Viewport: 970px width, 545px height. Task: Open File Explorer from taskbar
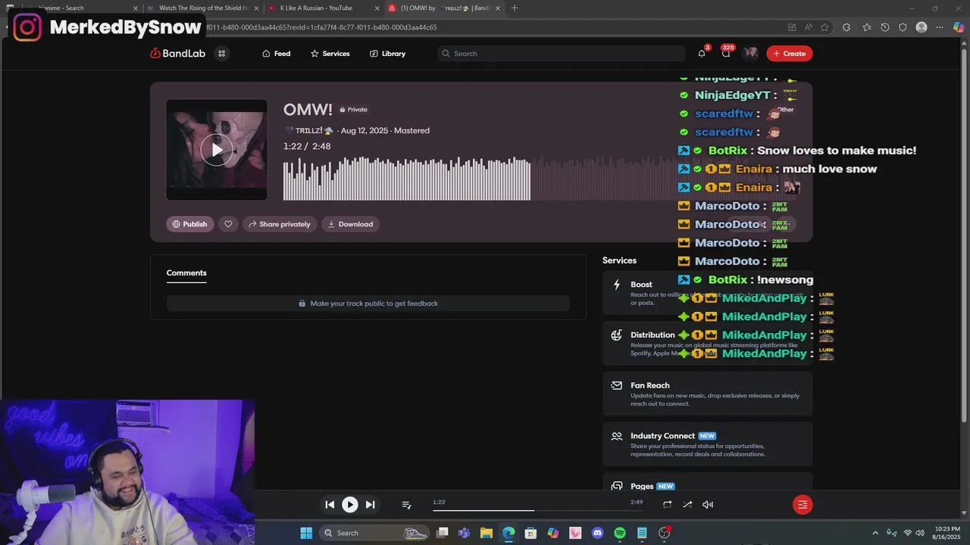(x=487, y=533)
